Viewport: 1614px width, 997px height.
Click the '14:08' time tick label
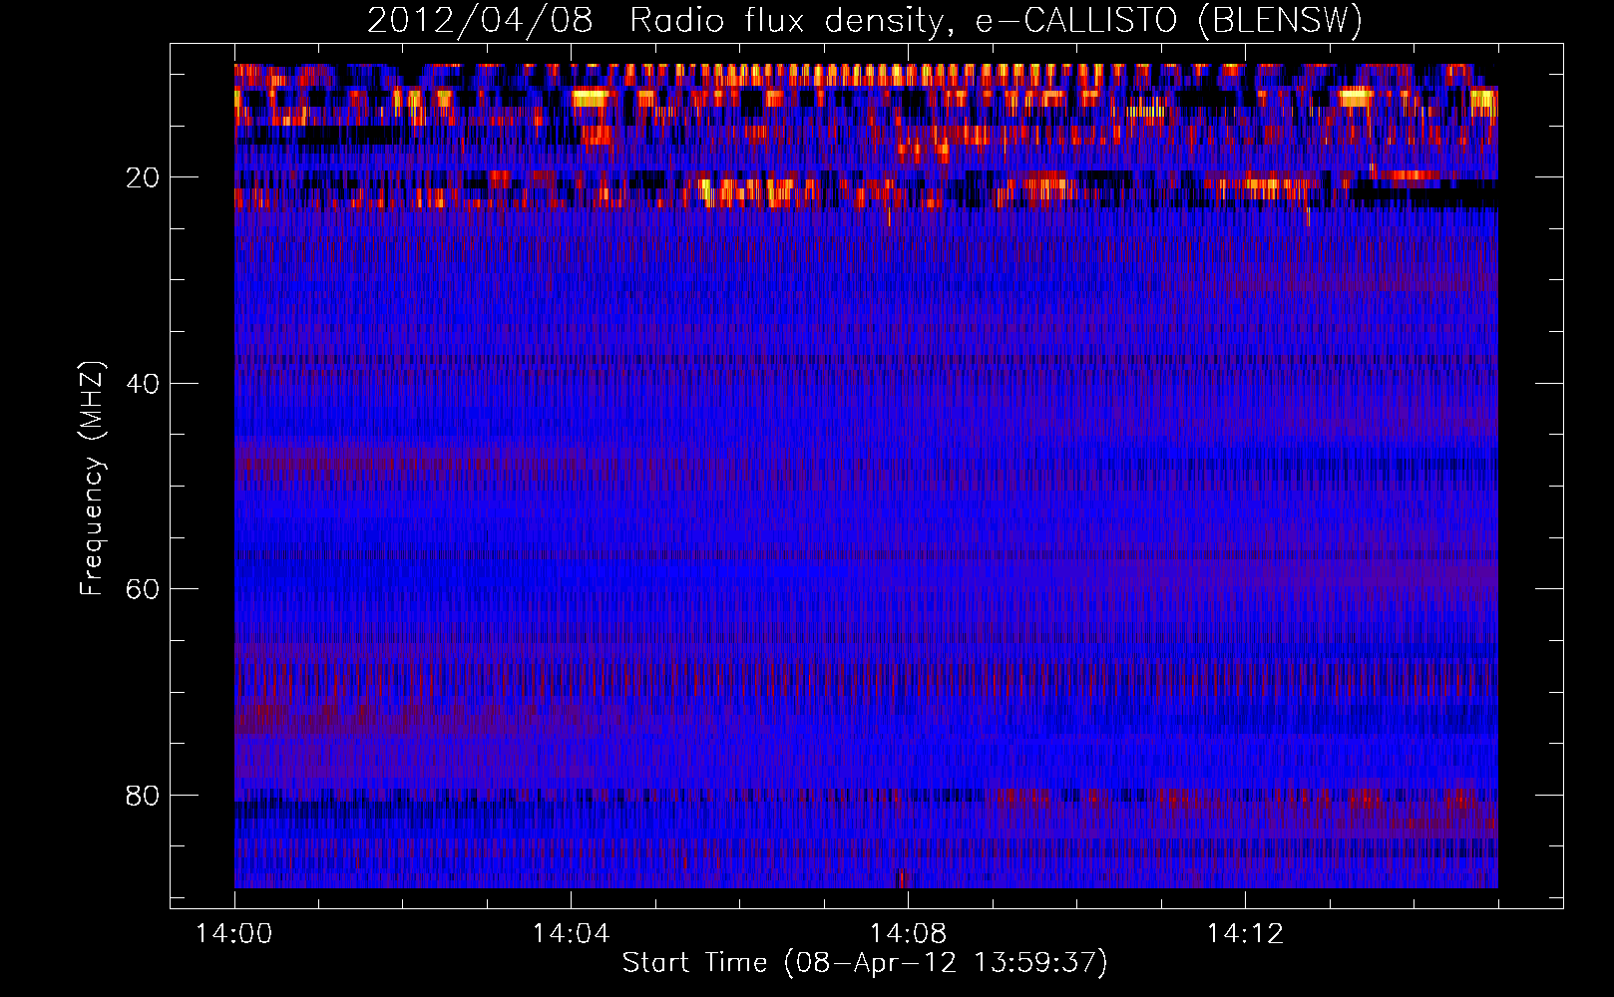point(908,934)
